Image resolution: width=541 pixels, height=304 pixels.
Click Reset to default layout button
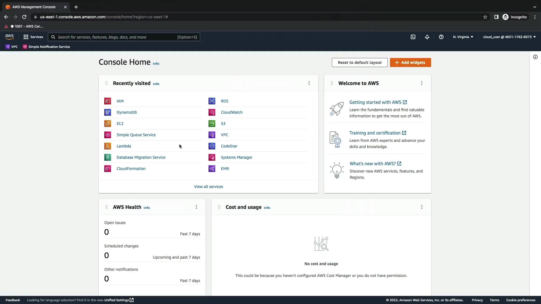[x=360, y=62]
